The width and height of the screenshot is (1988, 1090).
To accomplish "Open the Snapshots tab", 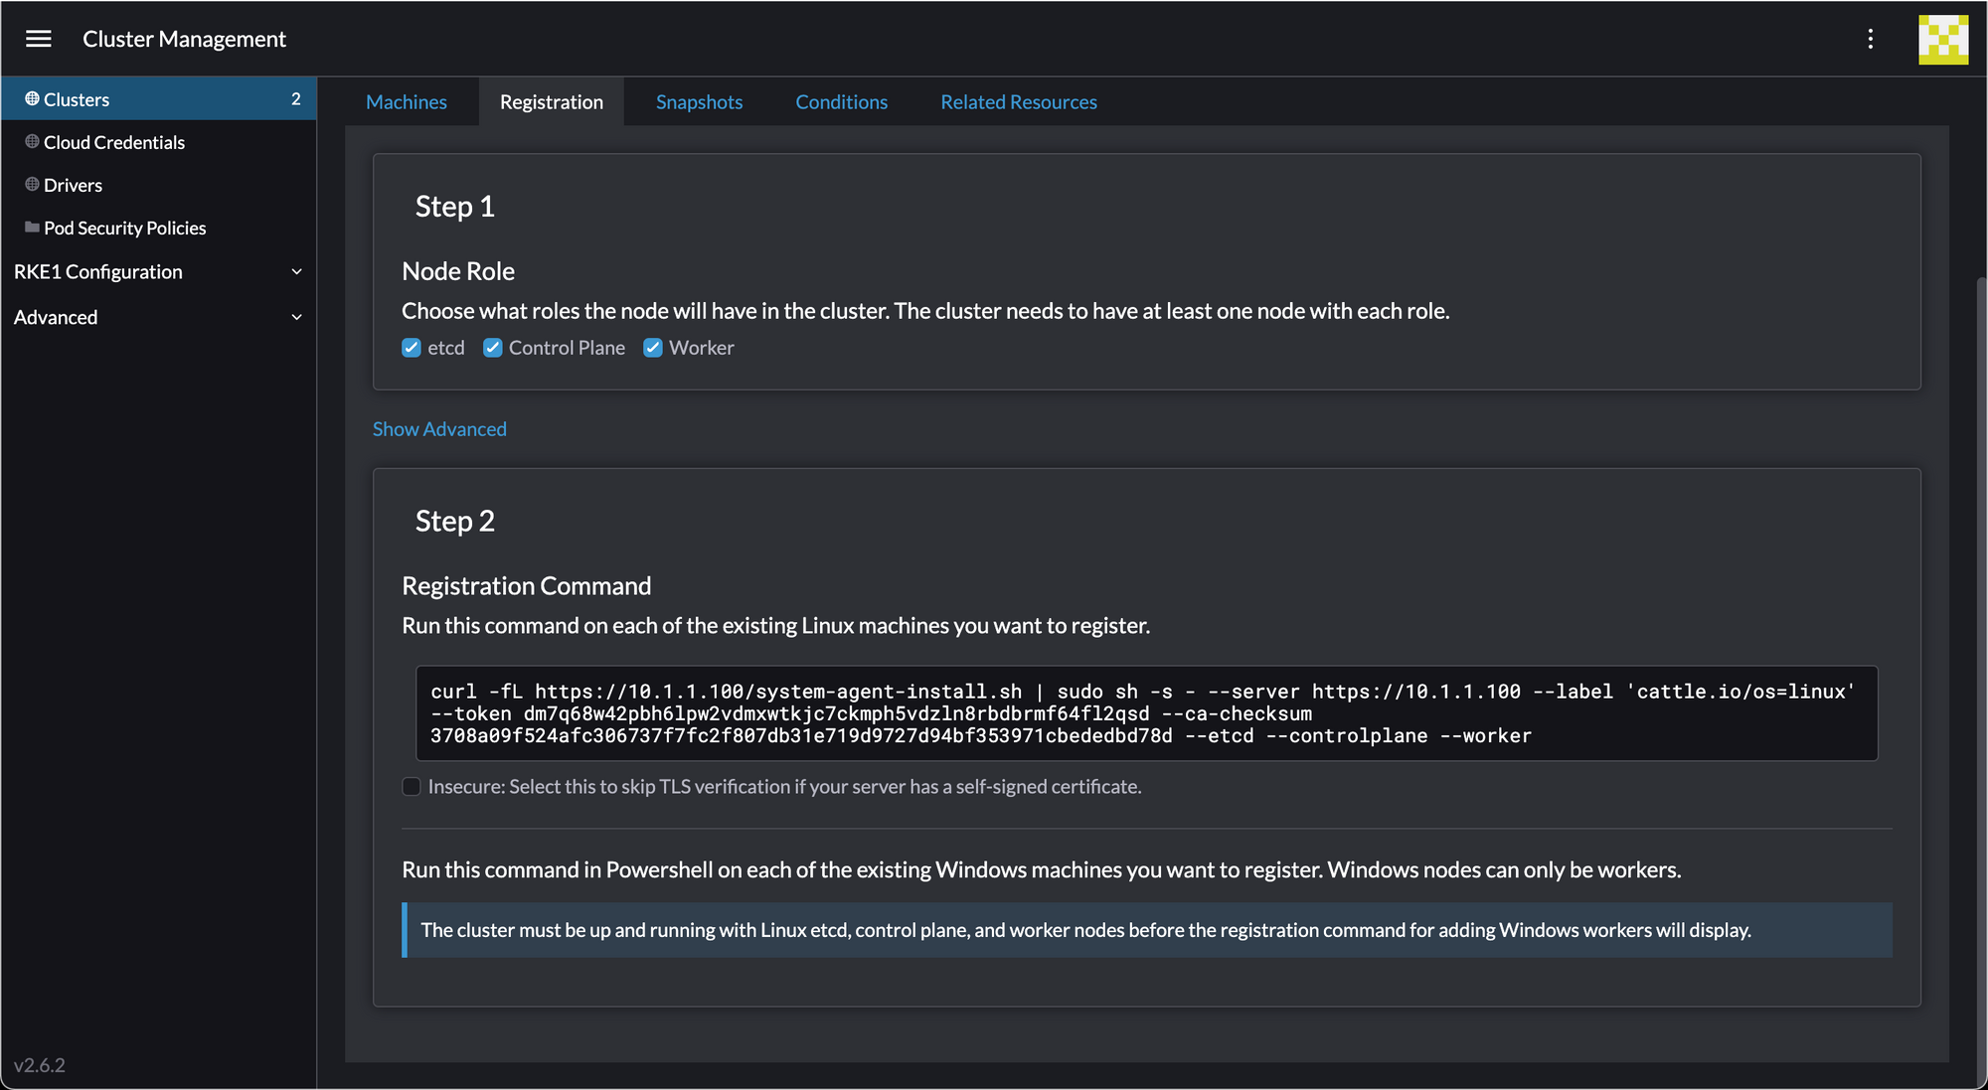I will point(699,102).
